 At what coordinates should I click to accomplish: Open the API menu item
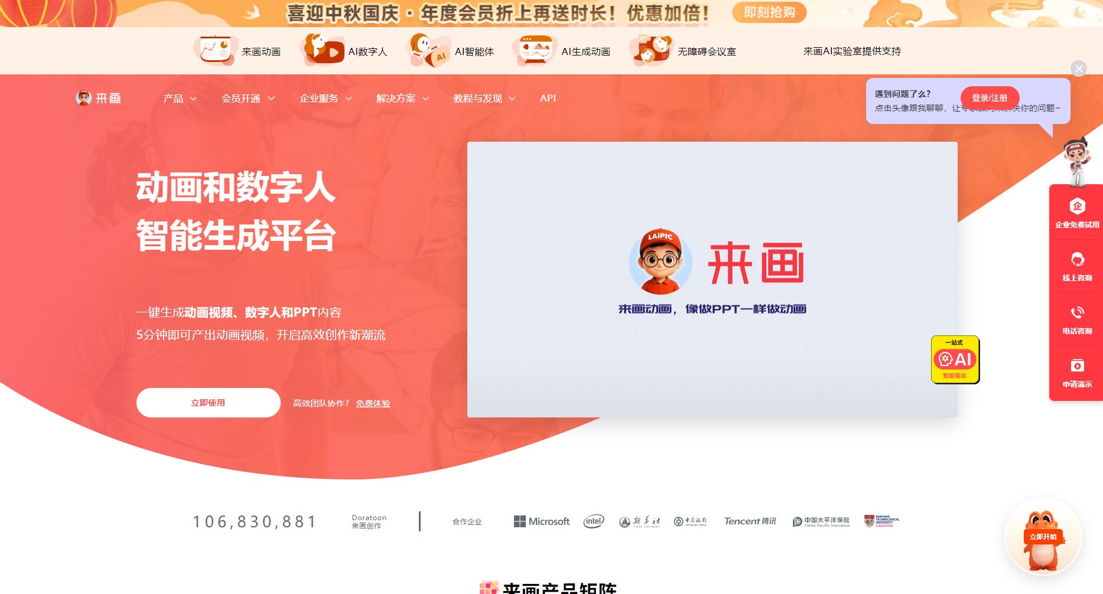[548, 98]
